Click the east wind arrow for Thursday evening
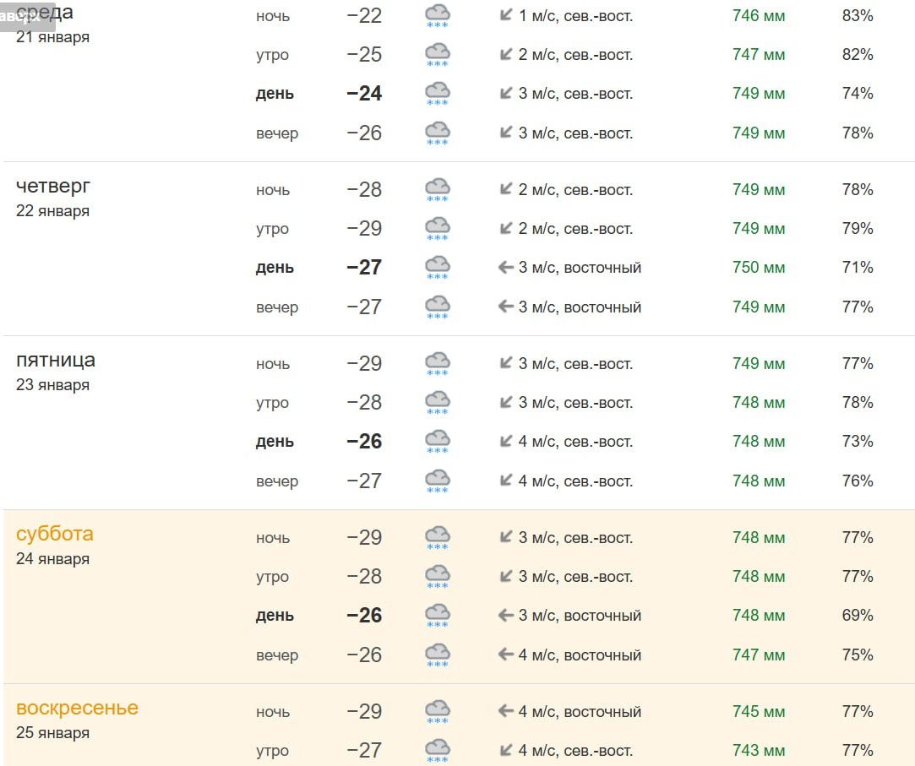This screenshot has width=915, height=766. (x=505, y=307)
